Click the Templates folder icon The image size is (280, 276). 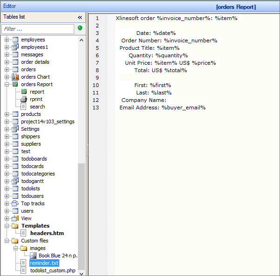click(15, 226)
